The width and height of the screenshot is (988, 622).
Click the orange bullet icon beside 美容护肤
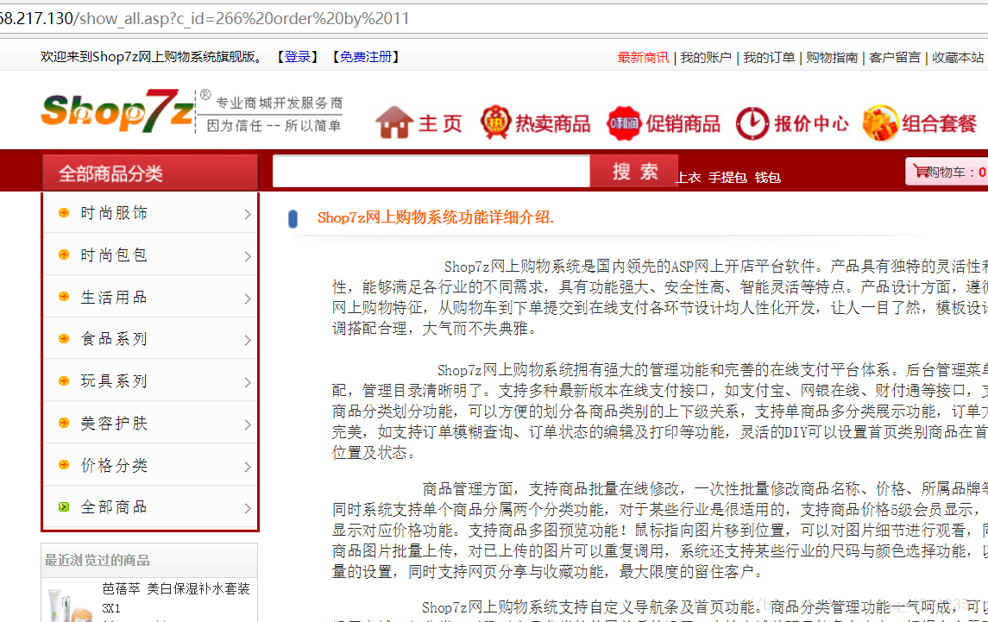(x=64, y=423)
